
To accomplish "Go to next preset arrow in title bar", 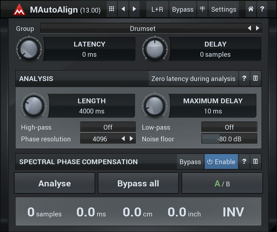I will pos(134,9).
